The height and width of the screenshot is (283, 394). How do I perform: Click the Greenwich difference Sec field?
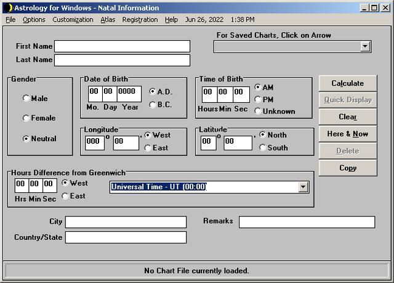point(49,186)
